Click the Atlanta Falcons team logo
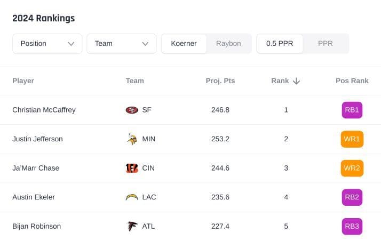Image resolution: width=381 pixels, height=241 pixels. (131, 226)
